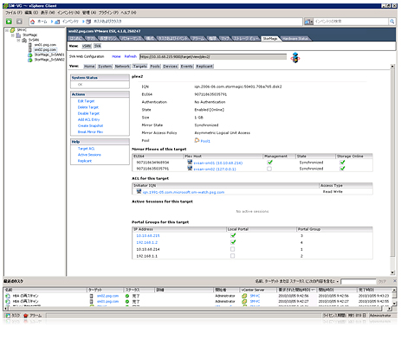The width and height of the screenshot is (401, 339).
Task: Toggle Storage Online check for svsan-sm02
Action: (x=342, y=169)
